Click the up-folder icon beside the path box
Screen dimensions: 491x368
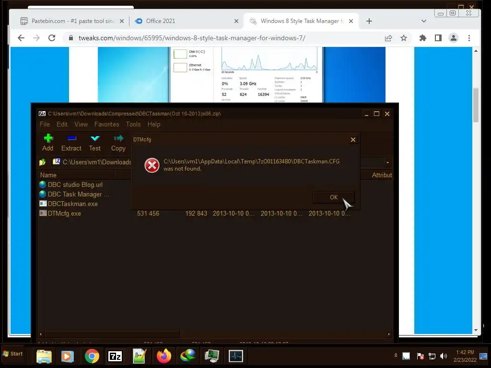pyautogui.click(x=43, y=162)
